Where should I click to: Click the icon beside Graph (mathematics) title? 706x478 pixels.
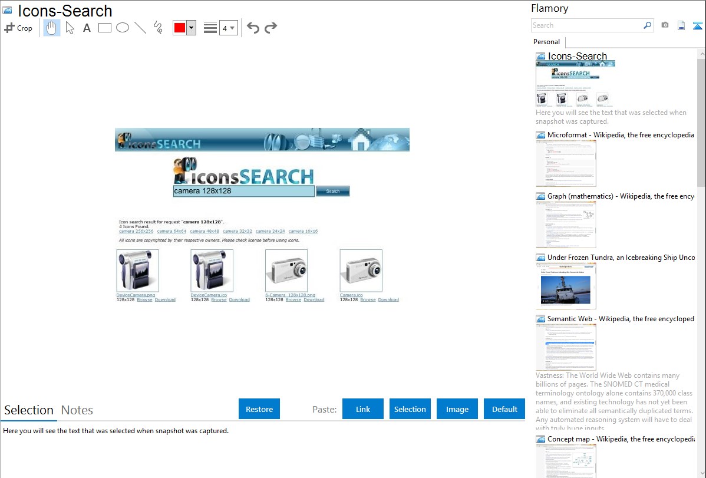tap(540, 196)
